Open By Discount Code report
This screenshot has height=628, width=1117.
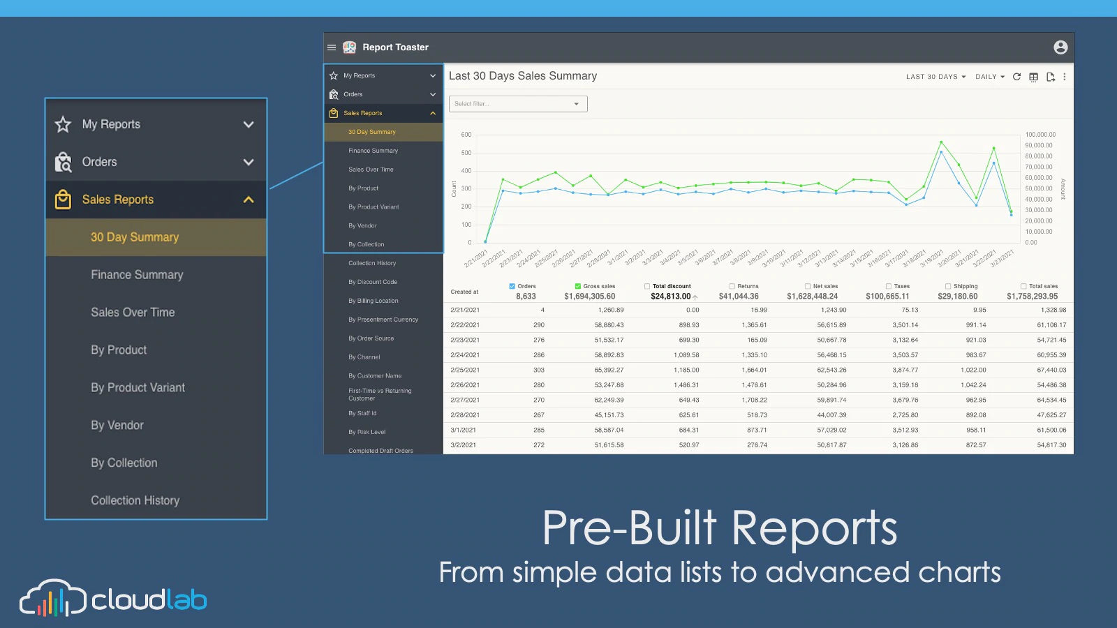pyautogui.click(x=383, y=282)
